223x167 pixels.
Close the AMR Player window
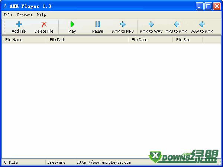(217, 6)
